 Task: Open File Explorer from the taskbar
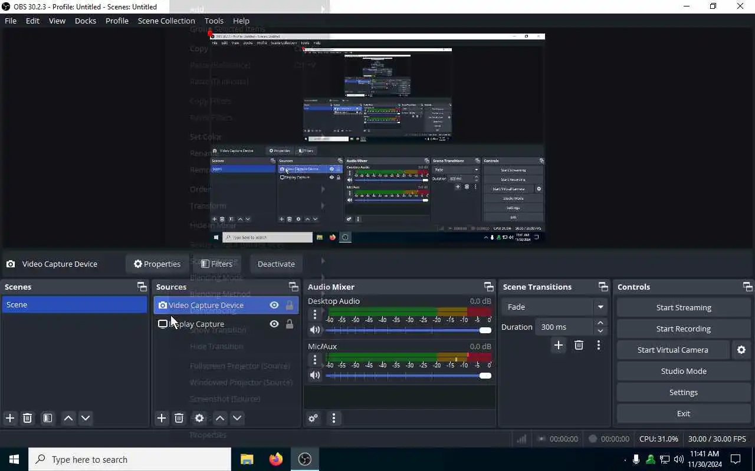point(247,459)
